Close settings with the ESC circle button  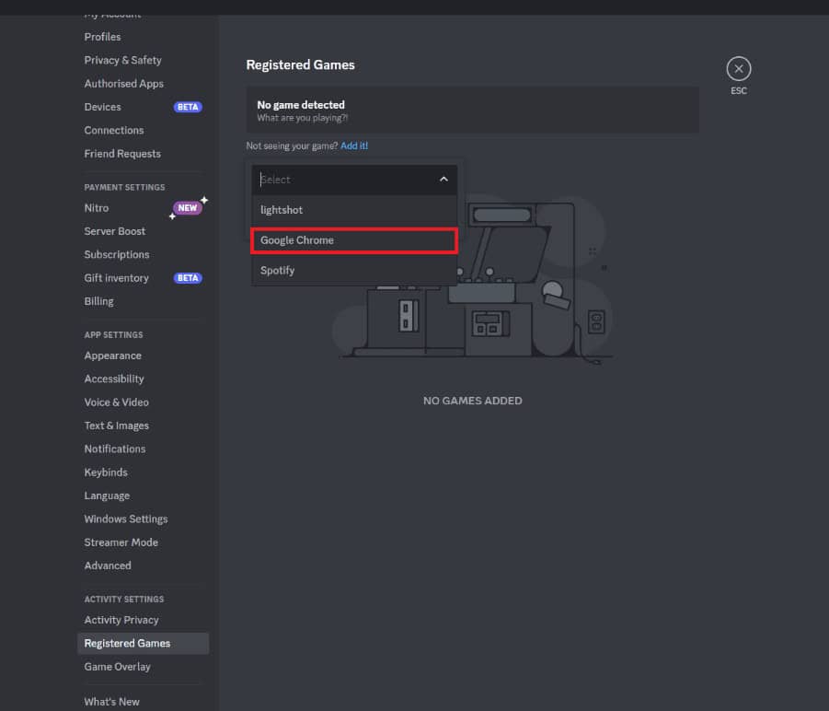738,69
